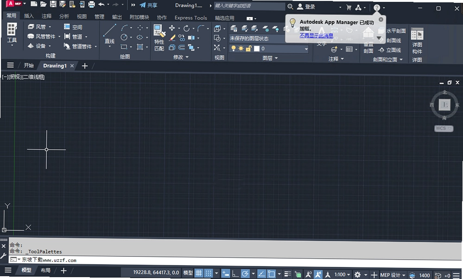Click the circle drawing tool
The width and height of the screenshot is (463, 279).
pyautogui.click(x=124, y=37)
